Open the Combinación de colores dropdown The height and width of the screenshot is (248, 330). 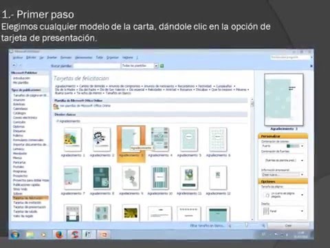[302, 146]
